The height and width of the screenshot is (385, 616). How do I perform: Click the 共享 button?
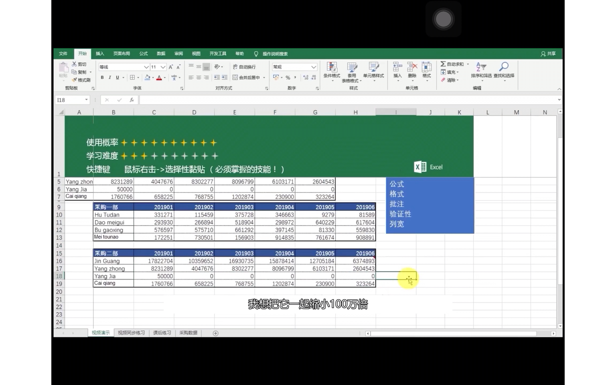coord(549,53)
